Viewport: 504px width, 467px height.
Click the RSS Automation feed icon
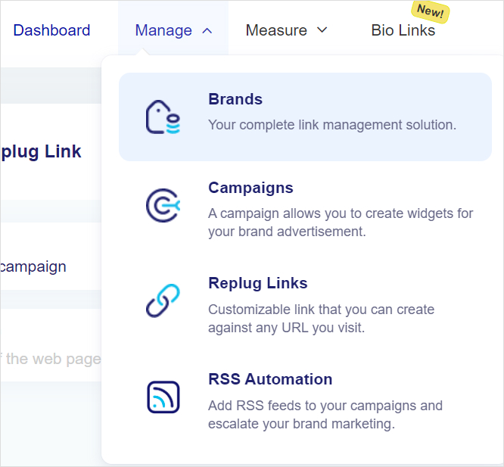(x=163, y=397)
